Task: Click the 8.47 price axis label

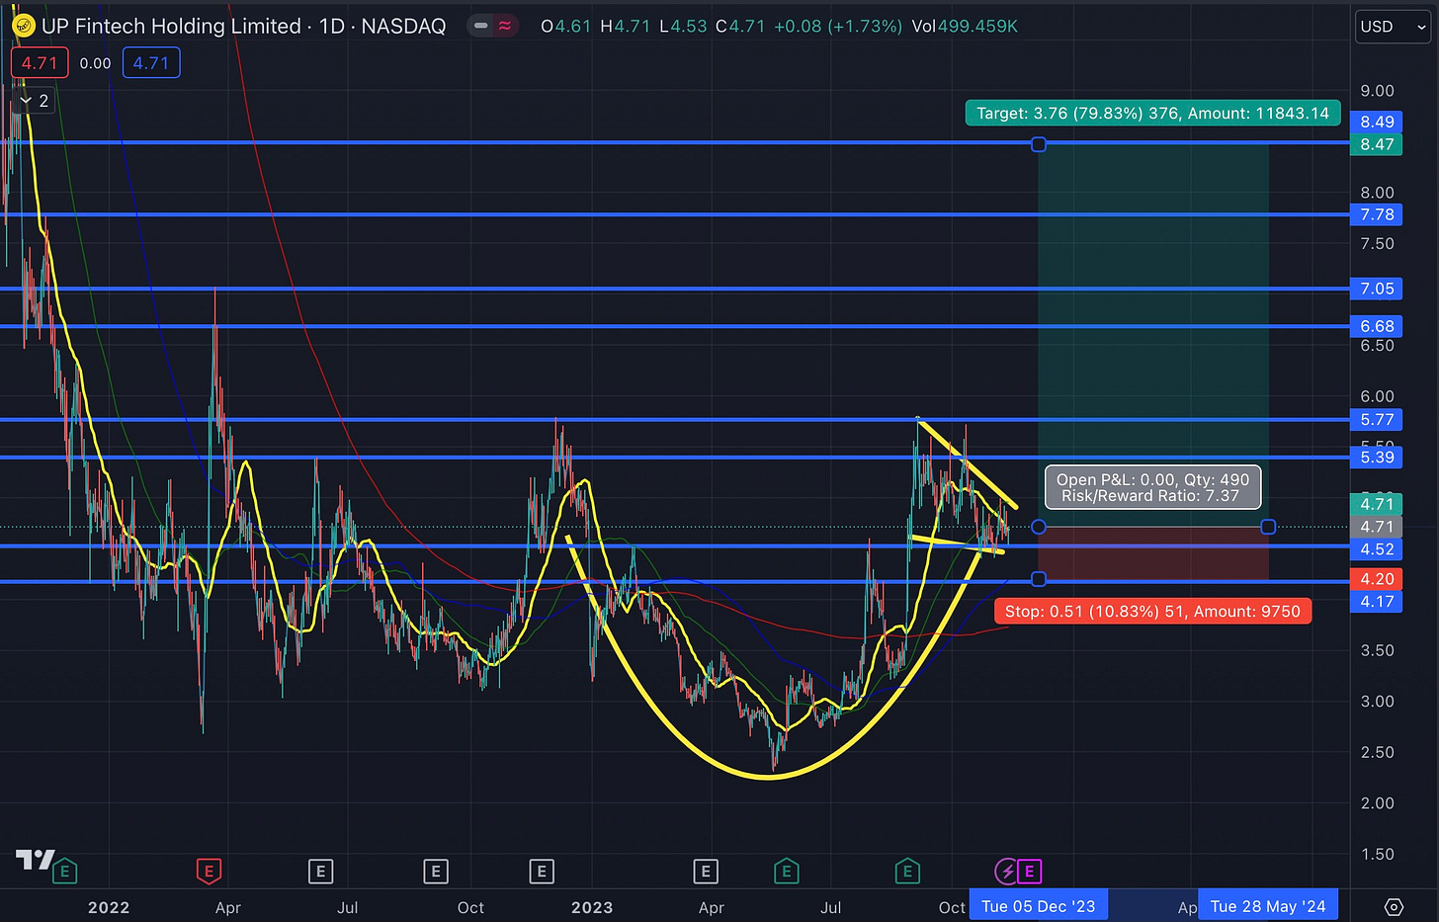Action: click(x=1377, y=144)
